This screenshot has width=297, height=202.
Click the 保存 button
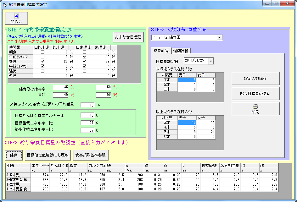[14, 155]
